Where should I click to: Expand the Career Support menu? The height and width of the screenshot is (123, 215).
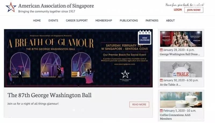pyautogui.click(x=77, y=20)
